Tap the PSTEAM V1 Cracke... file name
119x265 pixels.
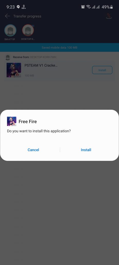coord(41,65)
